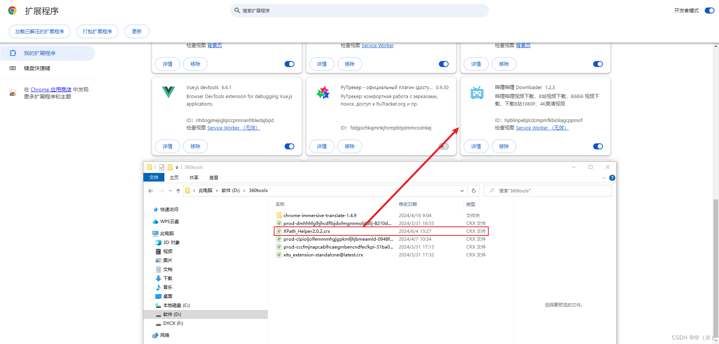Image resolution: width=719 pixels, height=344 pixels.
Task: Click the 哔哩哔哩 Downloader TV icon
Action: 477,92
